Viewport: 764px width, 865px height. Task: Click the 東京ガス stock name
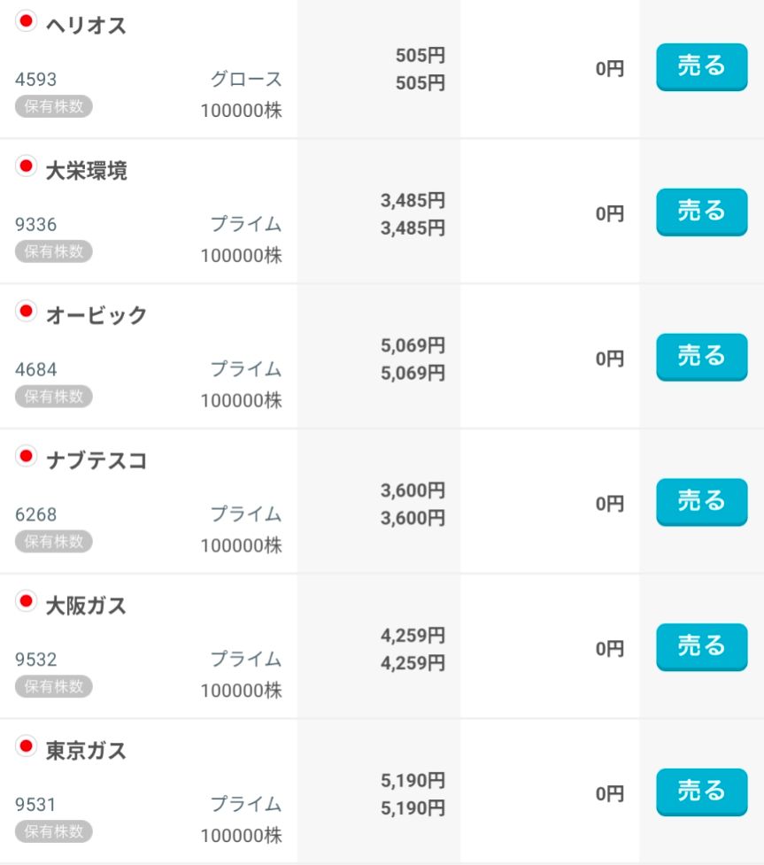[86, 752]
